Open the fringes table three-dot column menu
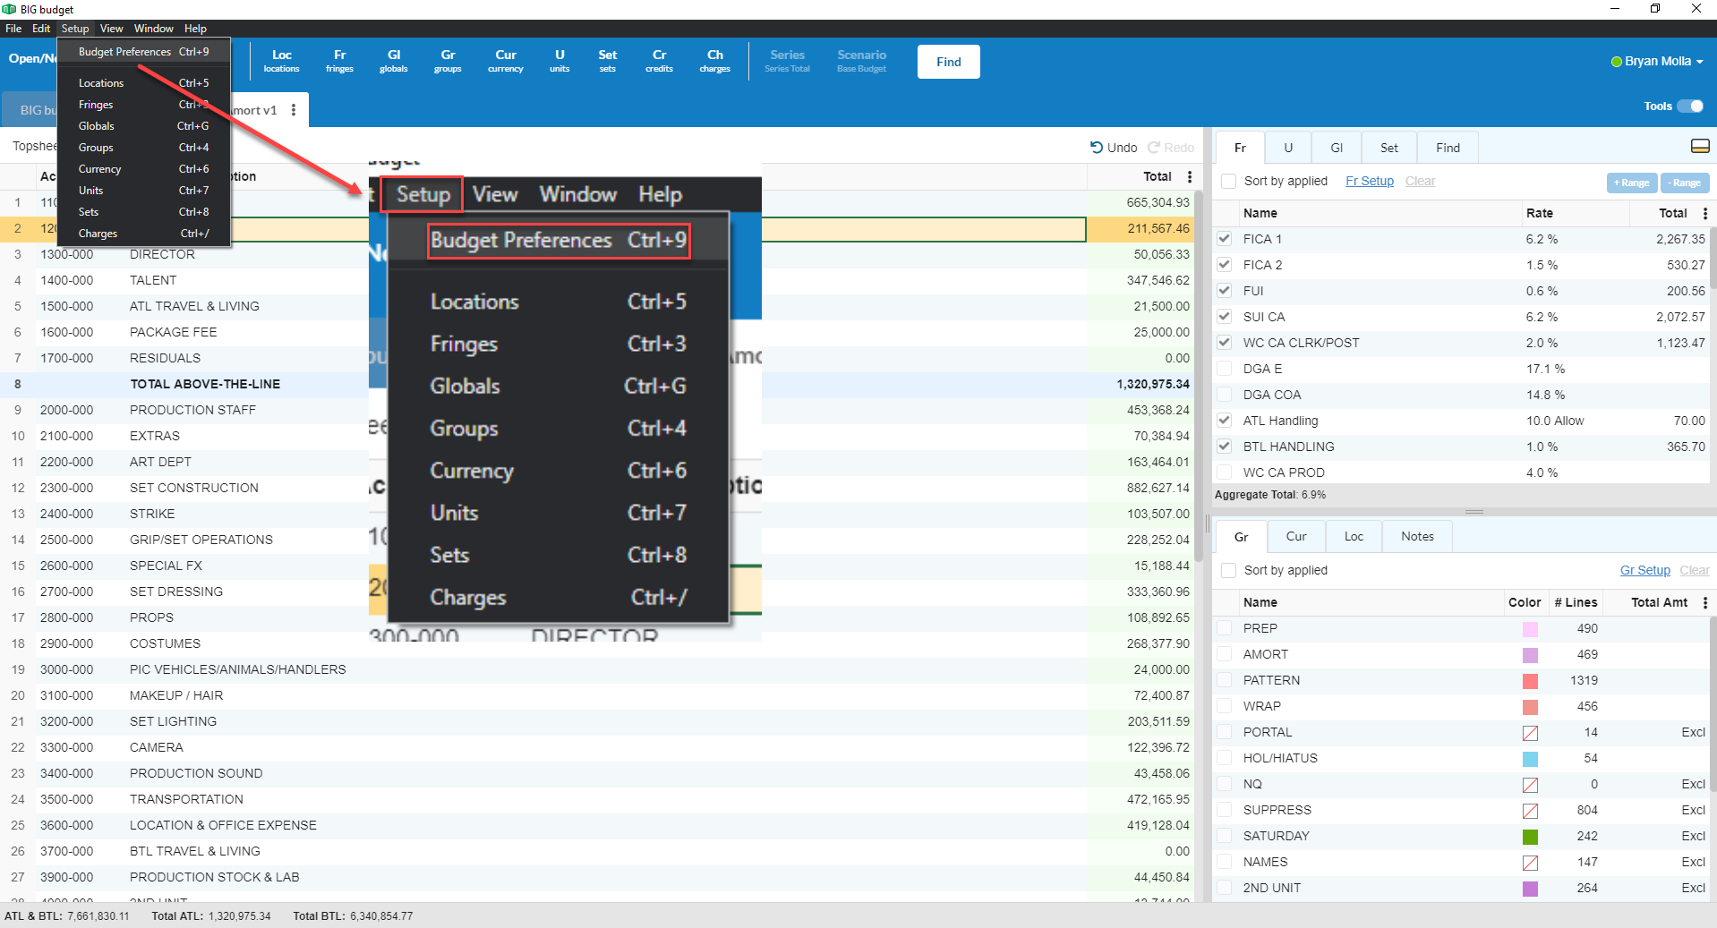Image resolution: width=1717 pixels, height=928 pixels. coord(1704,213)
